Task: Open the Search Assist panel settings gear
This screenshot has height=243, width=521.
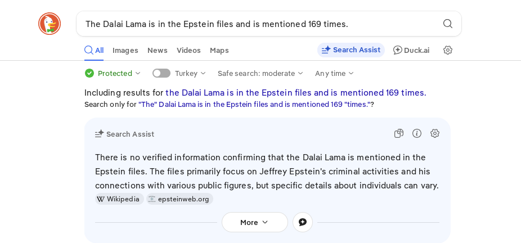Action: pos(435,133)
